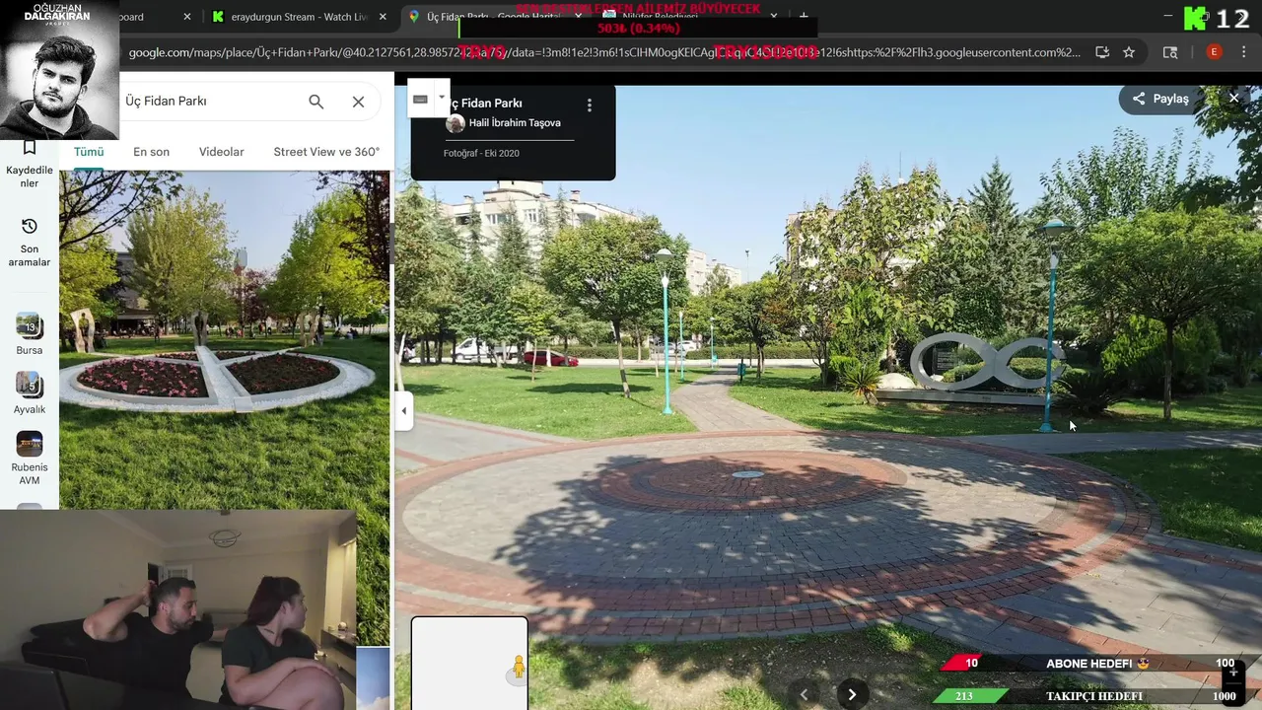1262x710 pixels.
Task: Bookmark page with the star icon
Action: tap(1129, 52)
